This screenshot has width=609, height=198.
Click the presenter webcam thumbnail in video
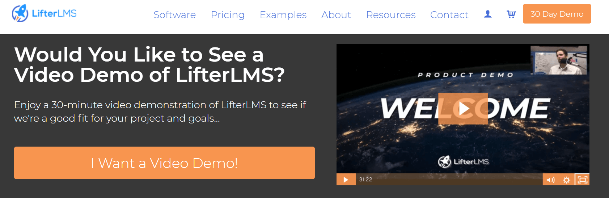(559, 60)
